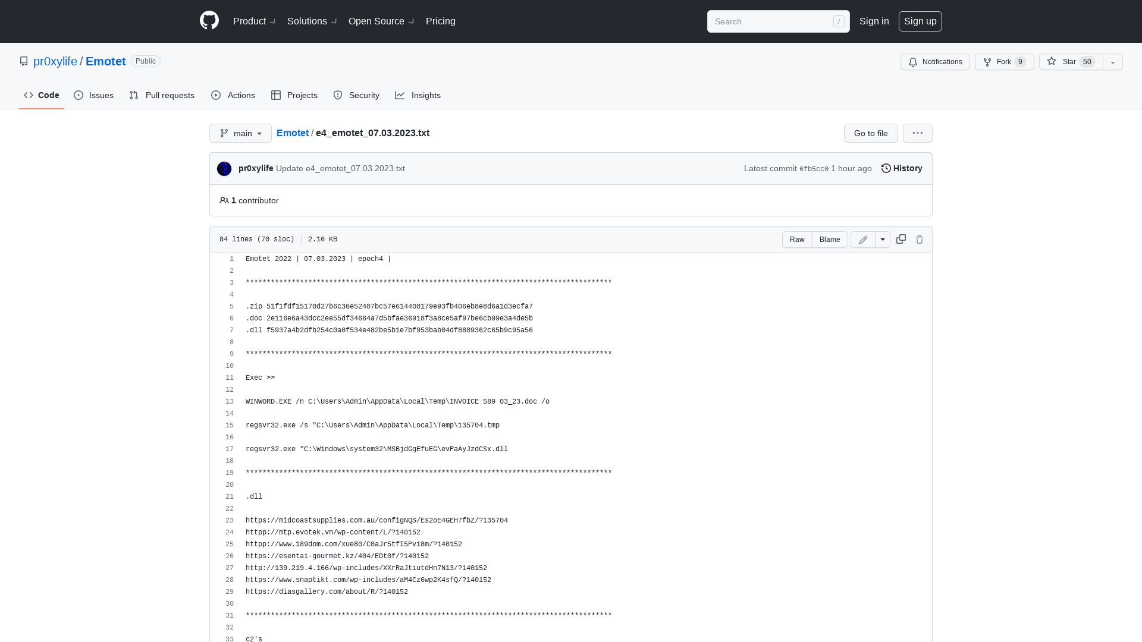Click the diasgallery.com URL line
This screenshot has height=642, width=1142.
pos(327,592)
